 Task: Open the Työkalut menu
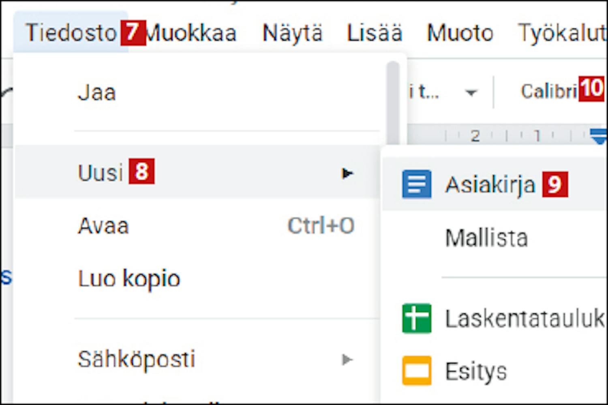pyautogui.click(x=563, y=32)
